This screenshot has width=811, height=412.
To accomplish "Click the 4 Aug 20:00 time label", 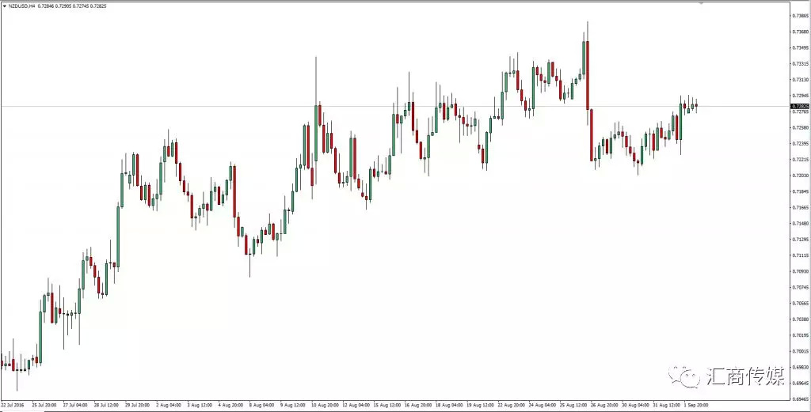I will click(x=230, y=405).
